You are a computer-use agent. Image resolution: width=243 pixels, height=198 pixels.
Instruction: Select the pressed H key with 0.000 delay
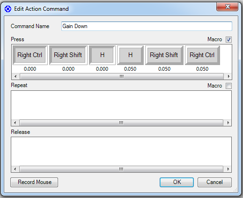click(102, 55)
